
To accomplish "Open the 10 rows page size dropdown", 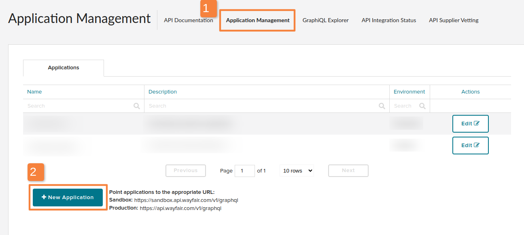I will (297, 171).
